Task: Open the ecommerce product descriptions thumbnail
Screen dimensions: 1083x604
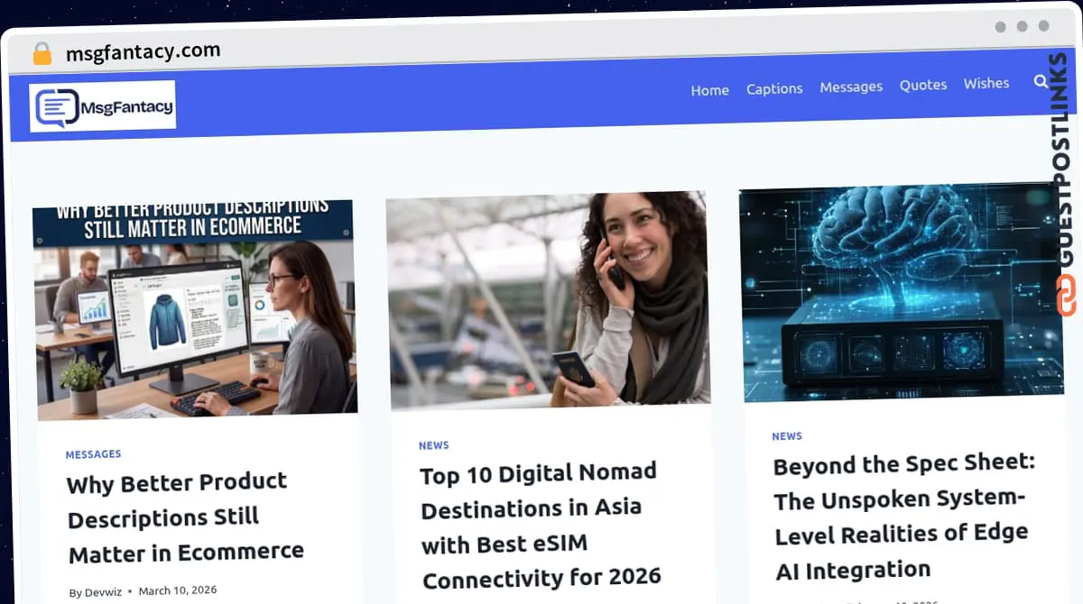Action: click(x=195, y=309)
